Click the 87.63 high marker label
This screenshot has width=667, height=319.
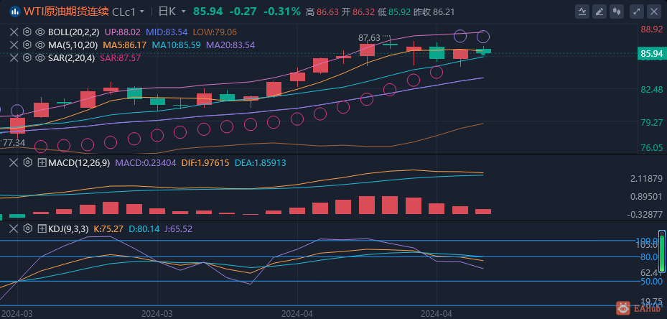[x=369, y=38]
